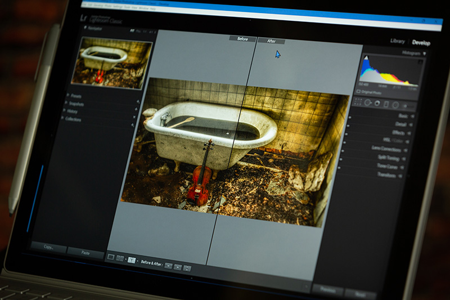Select the Red Eye Correction tool
Image resolution: width=450 pixels, height=300 pixels.
coord(376,103)
